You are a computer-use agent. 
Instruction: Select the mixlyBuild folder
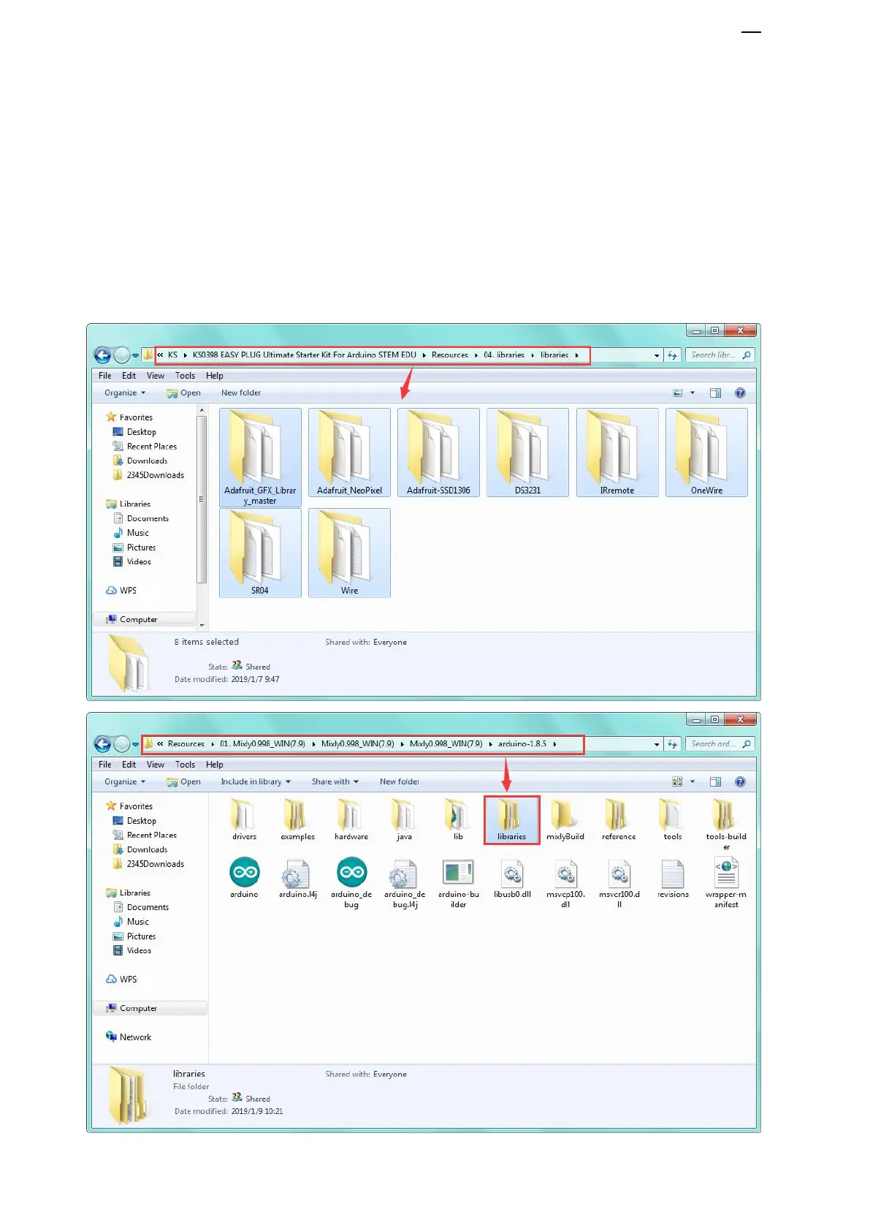tap(565, 817)
